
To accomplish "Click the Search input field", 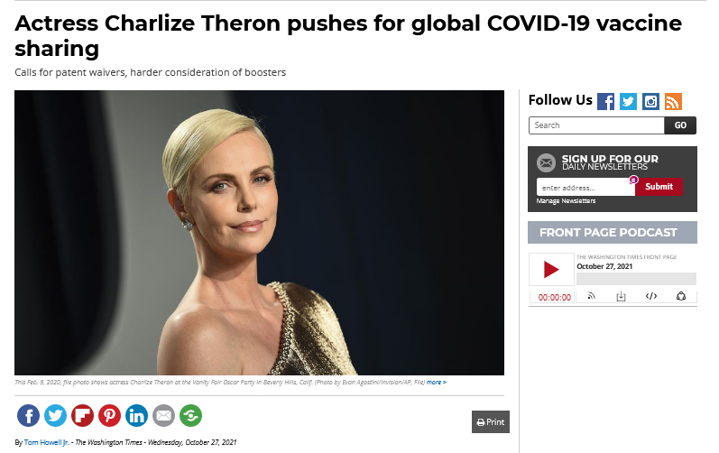I will 596,125.
